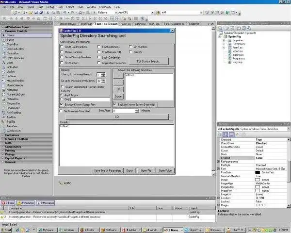Viewport: 291px width, 233px height.
Task: Switch Properties grid to Alphabetical sort
Action: coord(225,134)
